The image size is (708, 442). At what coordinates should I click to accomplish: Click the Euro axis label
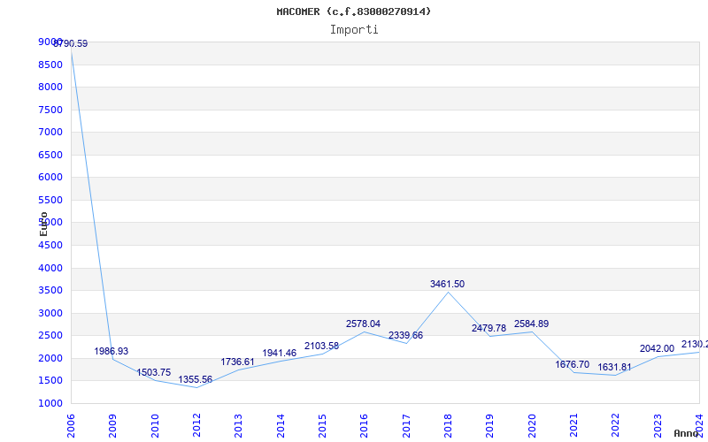coord(43,224)
